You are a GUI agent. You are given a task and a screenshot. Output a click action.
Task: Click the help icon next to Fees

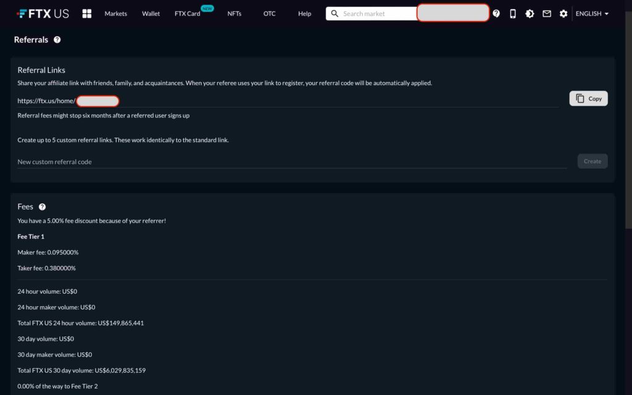[42, 207]
